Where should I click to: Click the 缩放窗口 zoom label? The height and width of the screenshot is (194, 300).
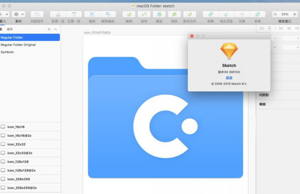point(285,21)
